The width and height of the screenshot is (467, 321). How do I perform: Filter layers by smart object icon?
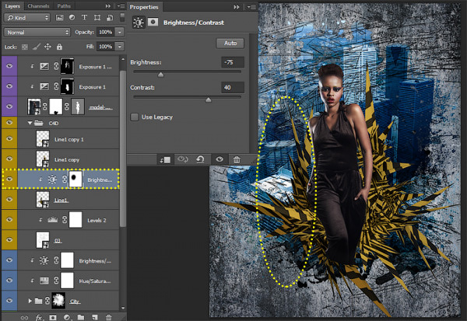click(x=110, y=18)
